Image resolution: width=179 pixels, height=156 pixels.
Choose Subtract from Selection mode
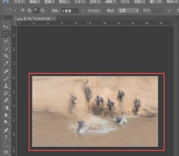(36, 11)
